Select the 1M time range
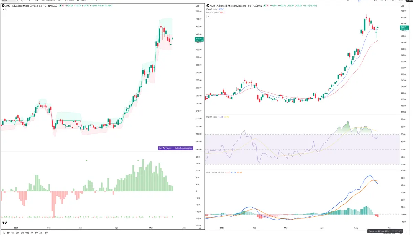Viewport: 413px width, 235px height. 13,233
